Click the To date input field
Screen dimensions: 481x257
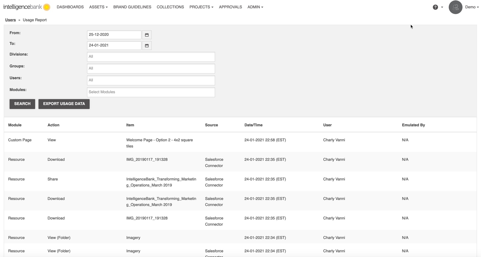point(114,45)
